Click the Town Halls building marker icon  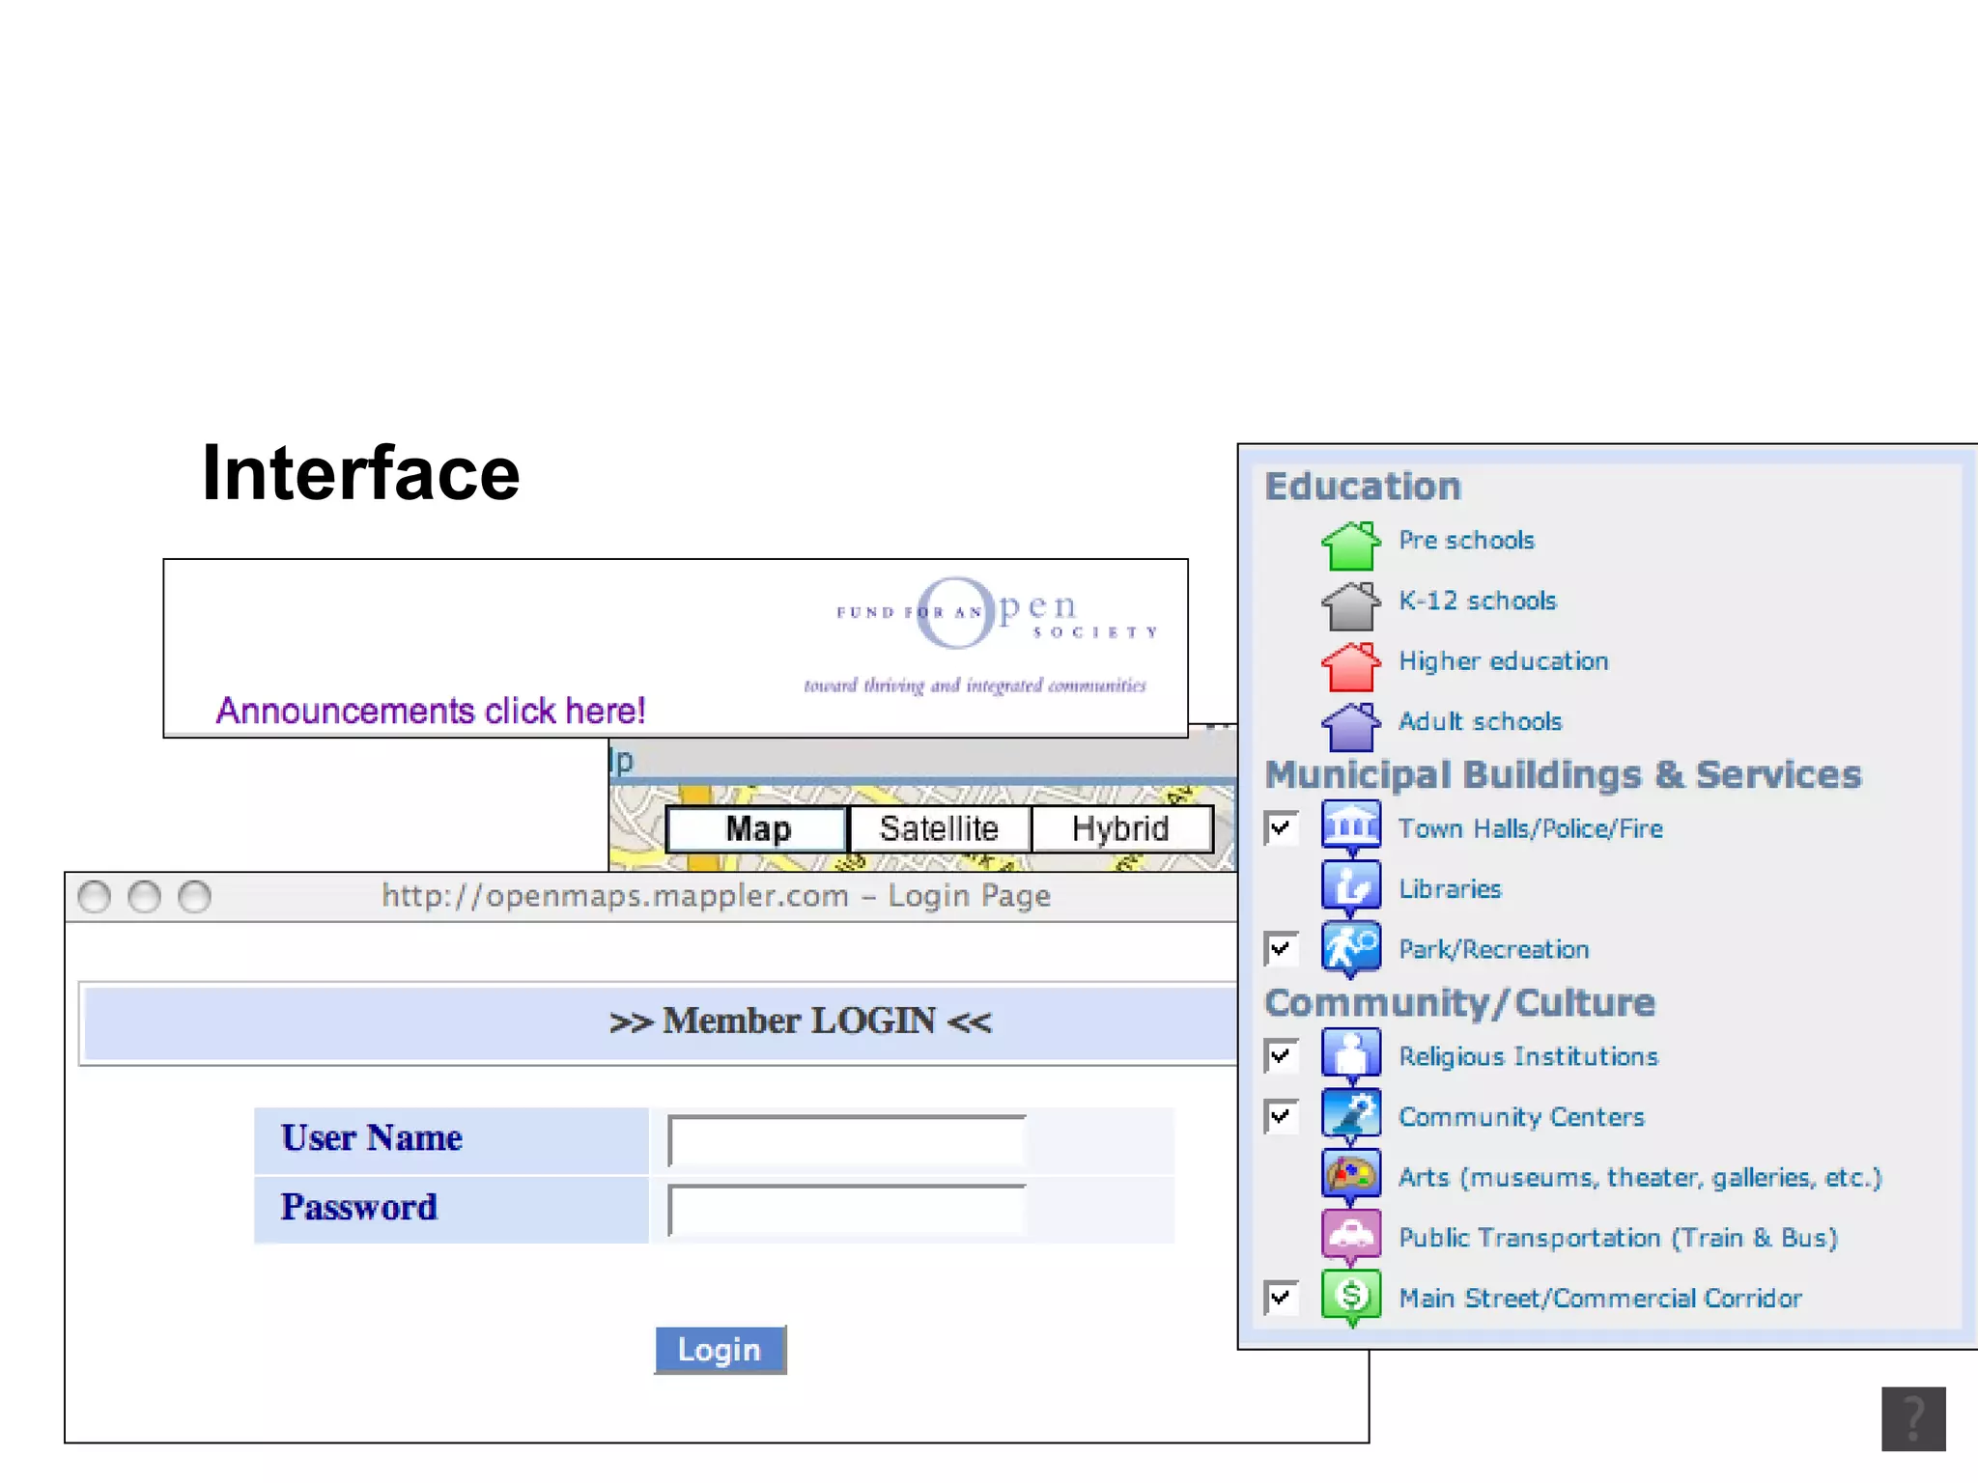pyautogui.click(x=1350, y=825)
